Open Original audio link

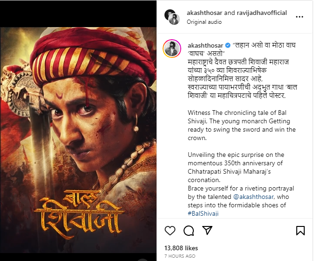click(x=204, y=22)
